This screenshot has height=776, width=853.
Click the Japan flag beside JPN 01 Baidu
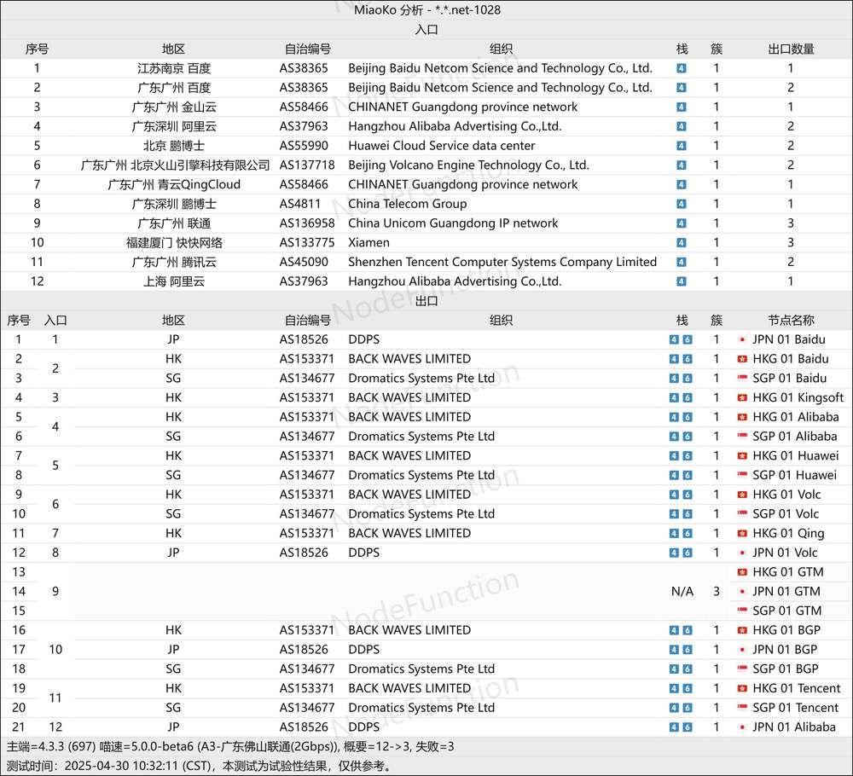point(742,339)
